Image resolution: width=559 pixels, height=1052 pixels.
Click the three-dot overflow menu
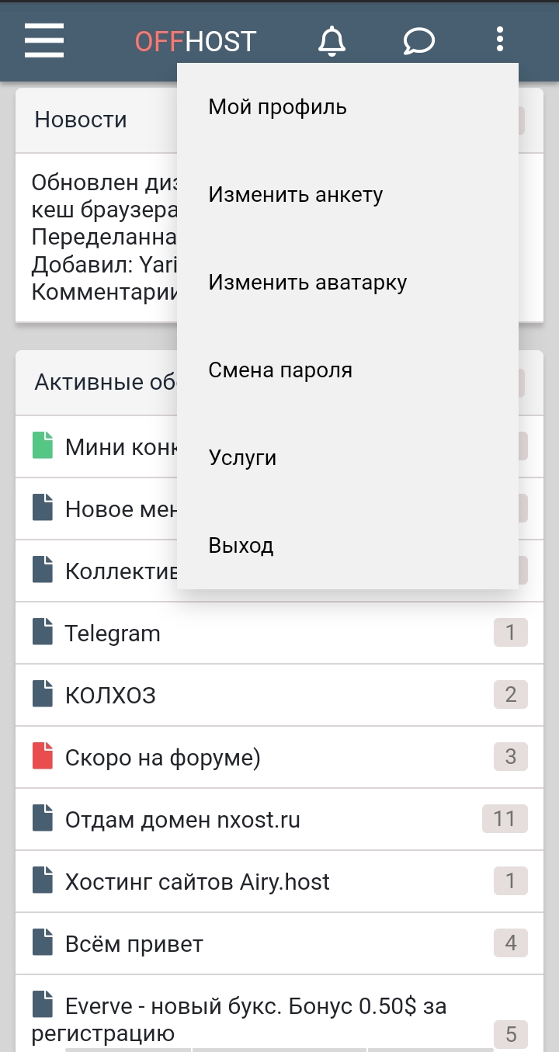500,39
